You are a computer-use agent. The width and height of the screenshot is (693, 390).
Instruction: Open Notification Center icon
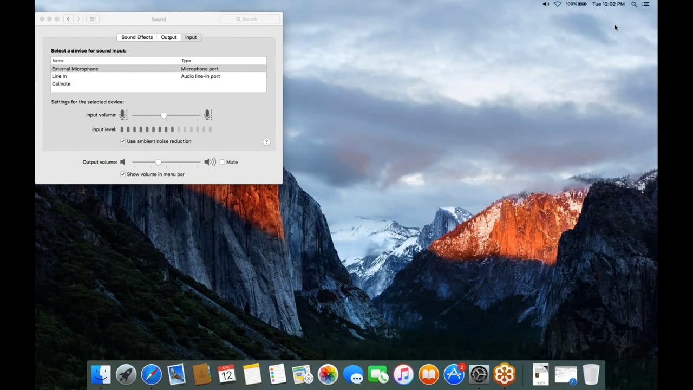coord(646,4)
